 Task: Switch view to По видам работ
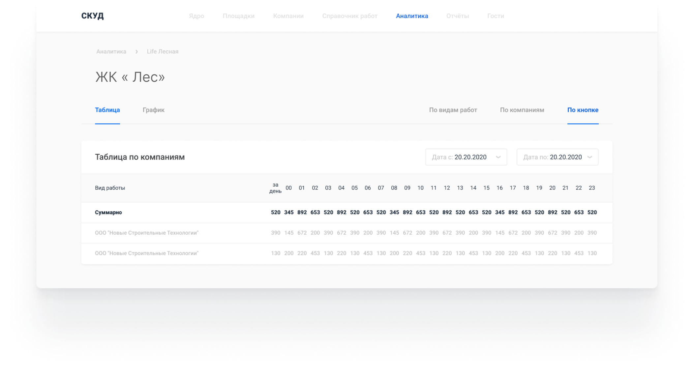point(453,110)
